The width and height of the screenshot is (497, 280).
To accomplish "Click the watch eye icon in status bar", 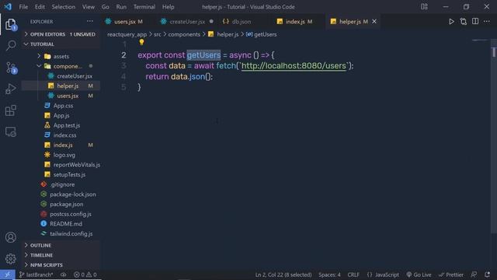I will (x=64, y=275).
